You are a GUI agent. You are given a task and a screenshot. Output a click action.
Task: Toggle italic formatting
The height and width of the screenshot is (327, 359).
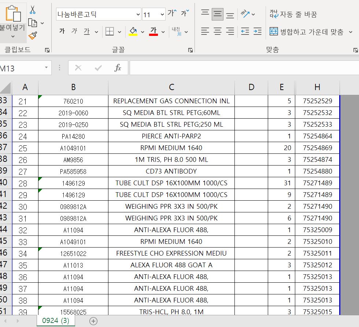(74, 31)
